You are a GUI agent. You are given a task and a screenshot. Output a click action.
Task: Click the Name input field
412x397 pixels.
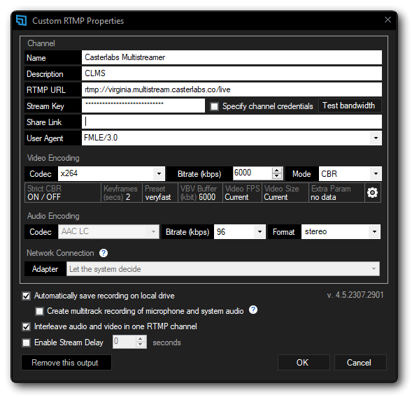click(232, 57)
